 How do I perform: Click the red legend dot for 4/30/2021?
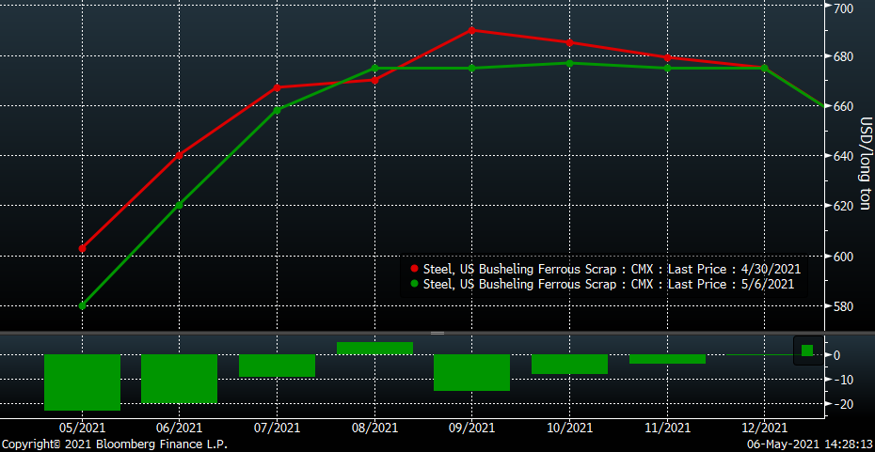(x=415, y=269)
